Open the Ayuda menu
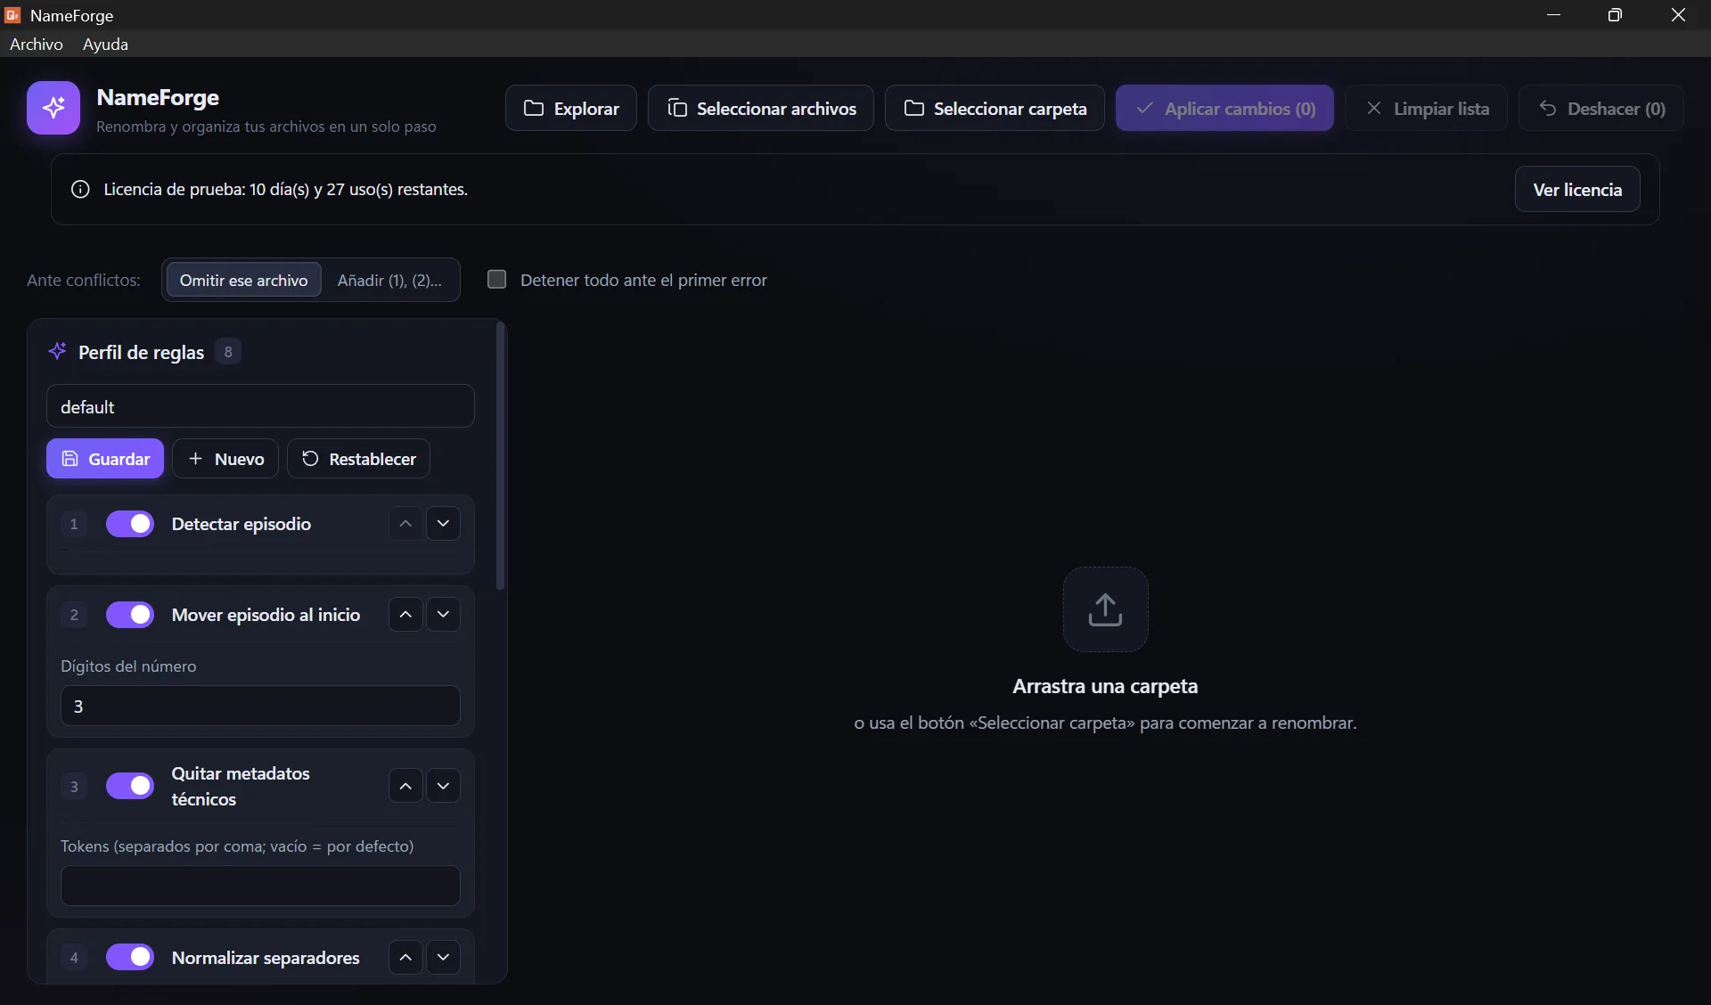 click(x=105, y=44)
